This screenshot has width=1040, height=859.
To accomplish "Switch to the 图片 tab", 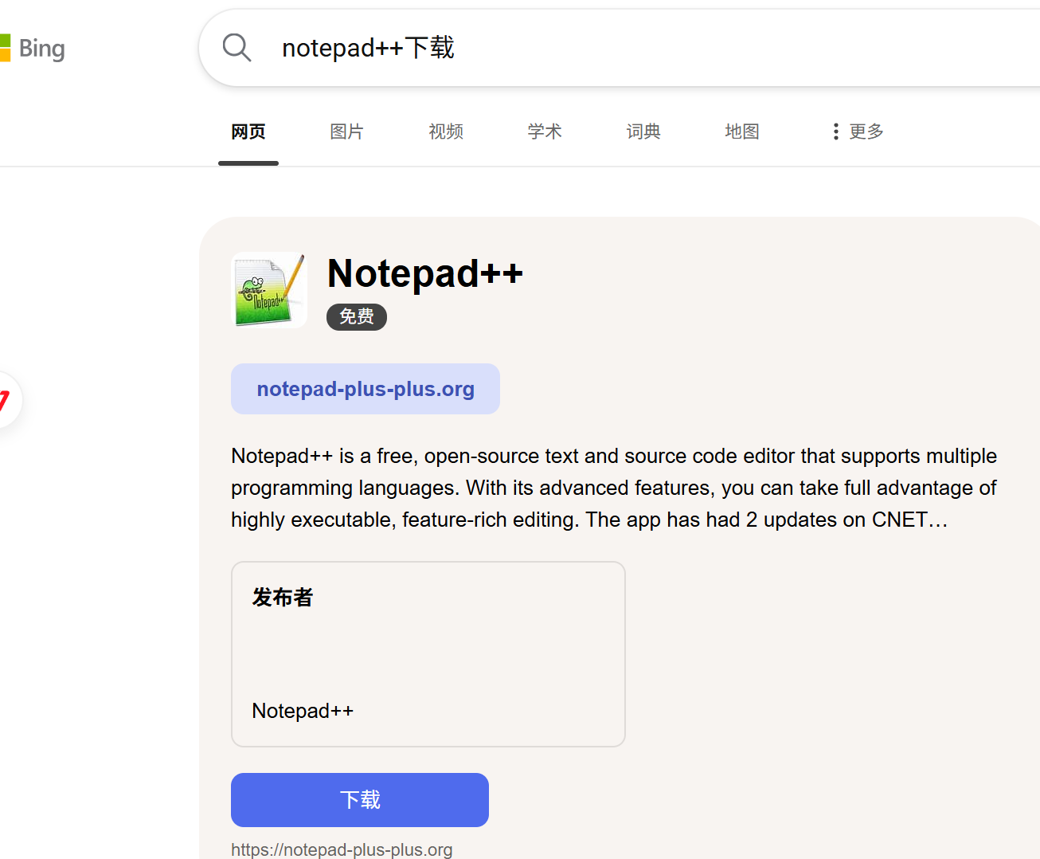I will pyautogui.click(x=347, y=131).
